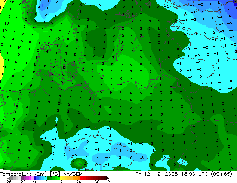This screenshot has height=183, width=237.
Task: Click the legend value '12'
Action: pyautogui.click(x=61, y=182)
